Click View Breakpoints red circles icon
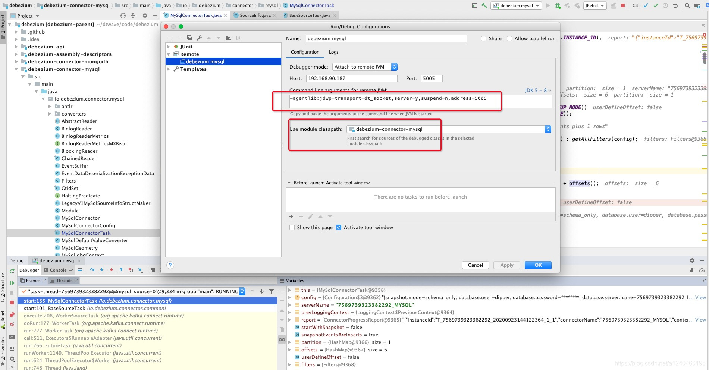The height and width of the screenshot is (370, 709). coord(12,315)
